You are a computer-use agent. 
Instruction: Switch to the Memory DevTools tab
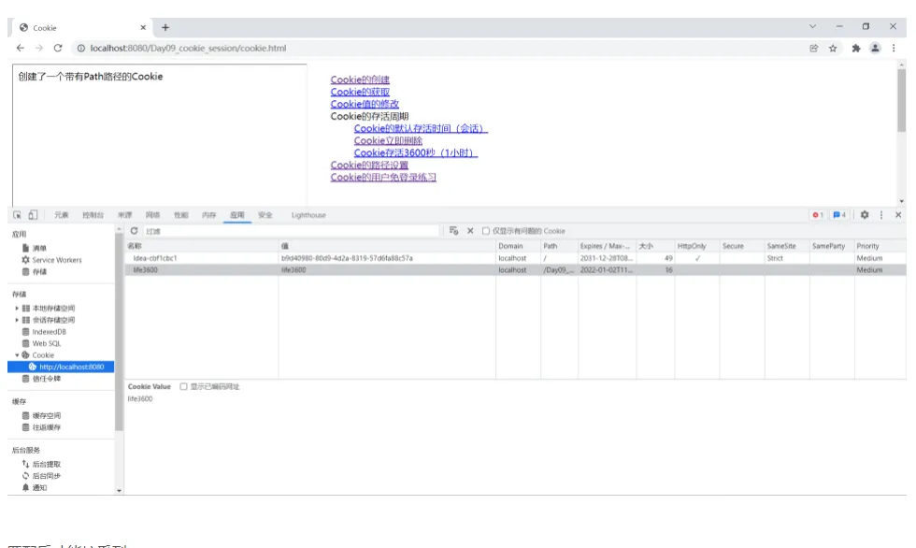209,215
